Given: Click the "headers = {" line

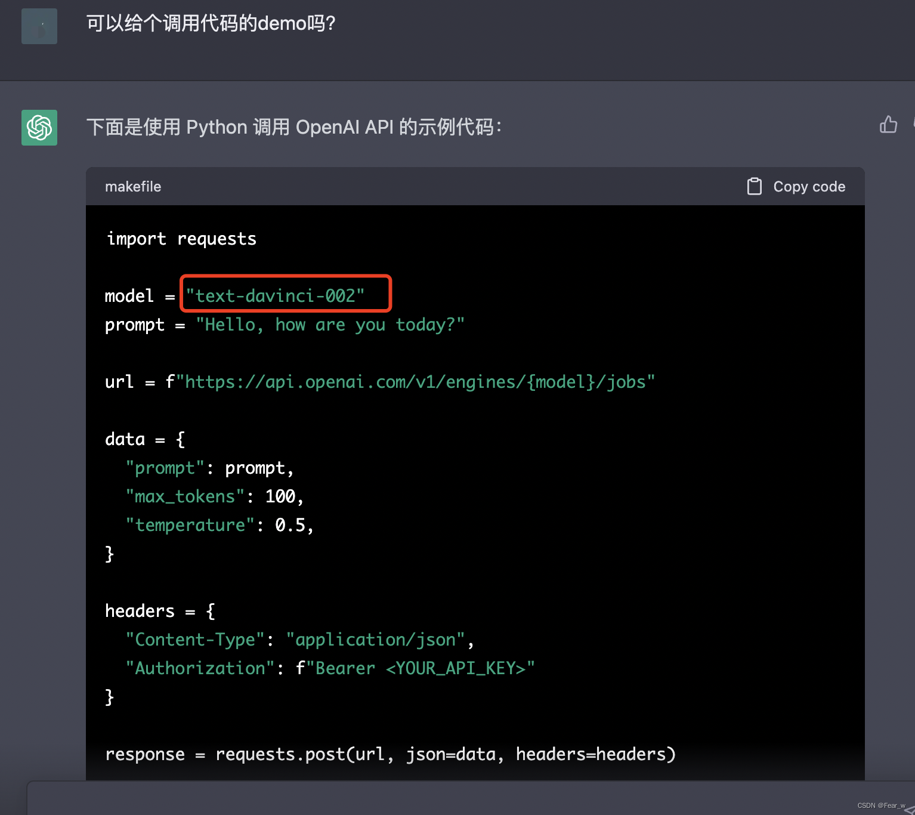Looking at the screenshot, I should pyautogui.click(x=160, y=612).
